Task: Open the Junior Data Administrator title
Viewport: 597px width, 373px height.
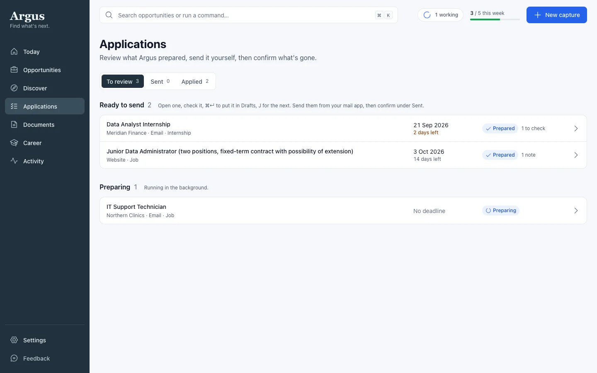Action: (230, 151)
